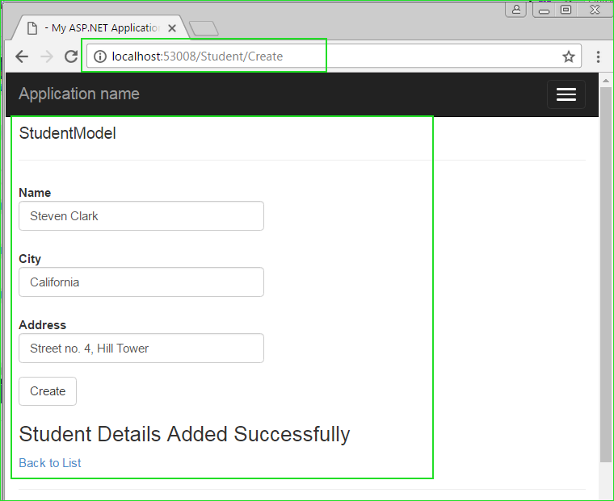Focus the City field with California
The width and height of the screenshot is (614, 501).
(141, 282)
